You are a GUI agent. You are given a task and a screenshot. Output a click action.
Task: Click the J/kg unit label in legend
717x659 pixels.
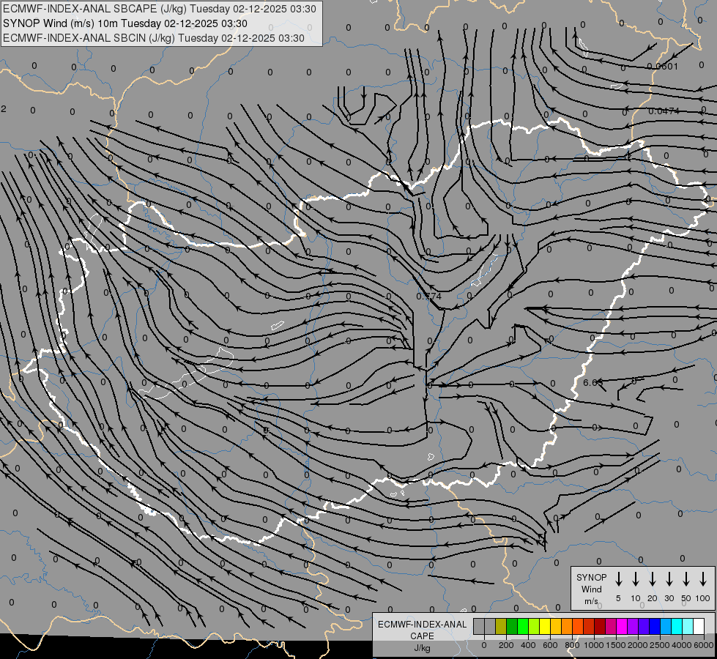422,648
